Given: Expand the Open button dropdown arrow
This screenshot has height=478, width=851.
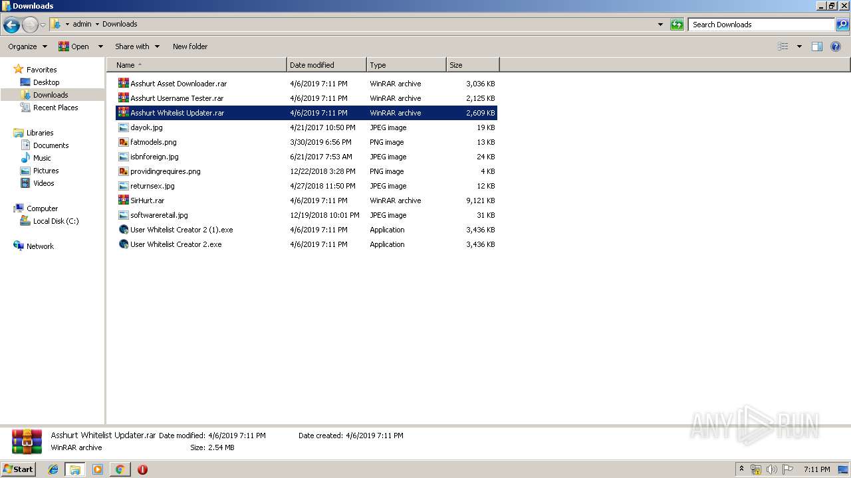Looking at the screenshot, I should click(x=100, y=46).
